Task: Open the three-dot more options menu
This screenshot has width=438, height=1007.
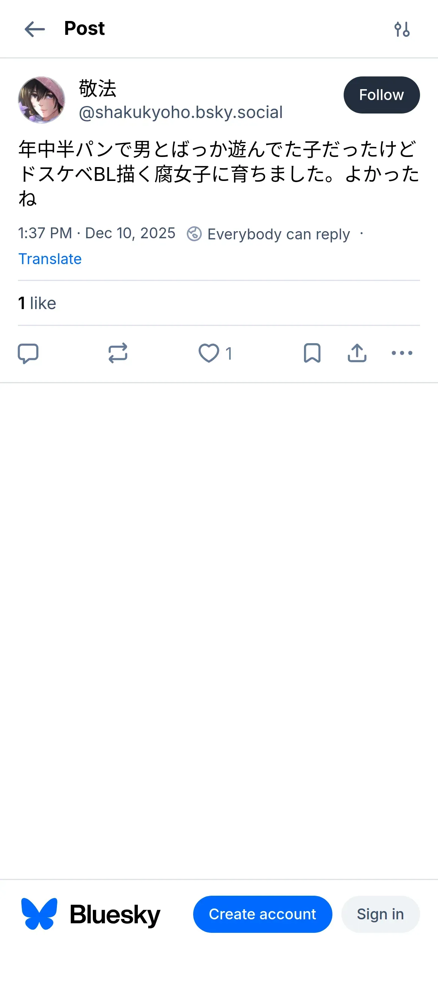Action: click(x=402, y=353)
